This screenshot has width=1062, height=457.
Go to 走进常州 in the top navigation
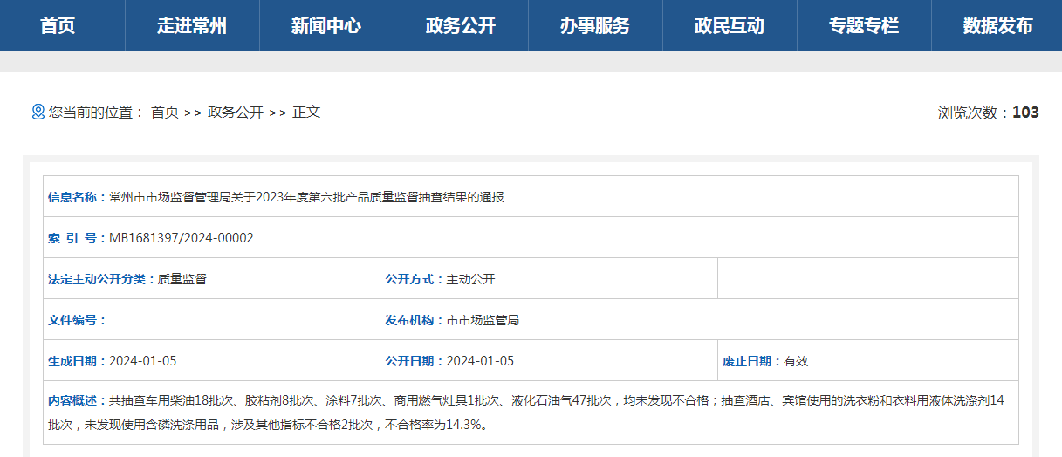192,25
